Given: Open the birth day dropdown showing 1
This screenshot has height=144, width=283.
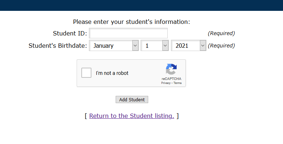Looking at the screenshot, I should tap(154, 46).
